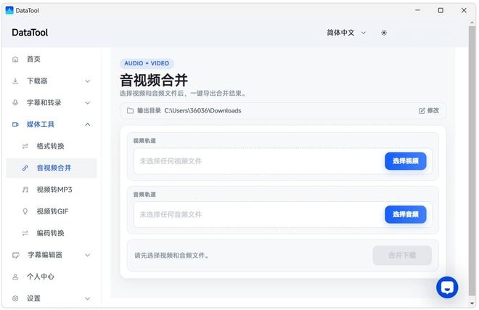
Task: Open the chat support bubble icon
Action: tap(447, 287)
